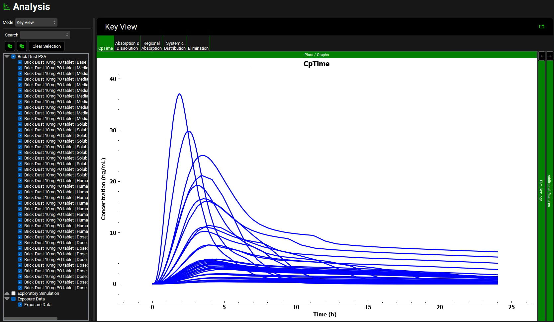Click the Search combo box field

pos(45,35)
